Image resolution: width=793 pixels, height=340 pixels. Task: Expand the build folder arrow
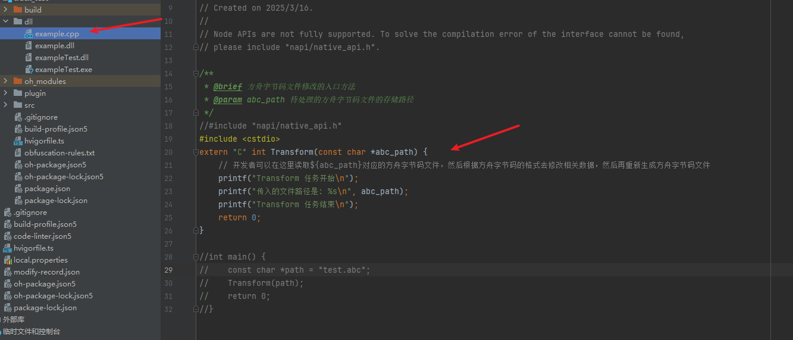(6, 10)
